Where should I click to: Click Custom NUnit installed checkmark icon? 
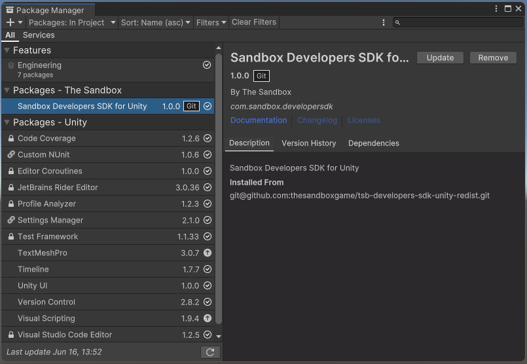208,155
